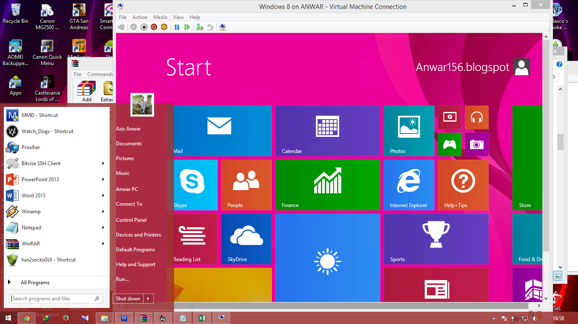Expand the Notepad jump list arrow
The width and height of the screenshot is (578, 324).
(103, 228)
